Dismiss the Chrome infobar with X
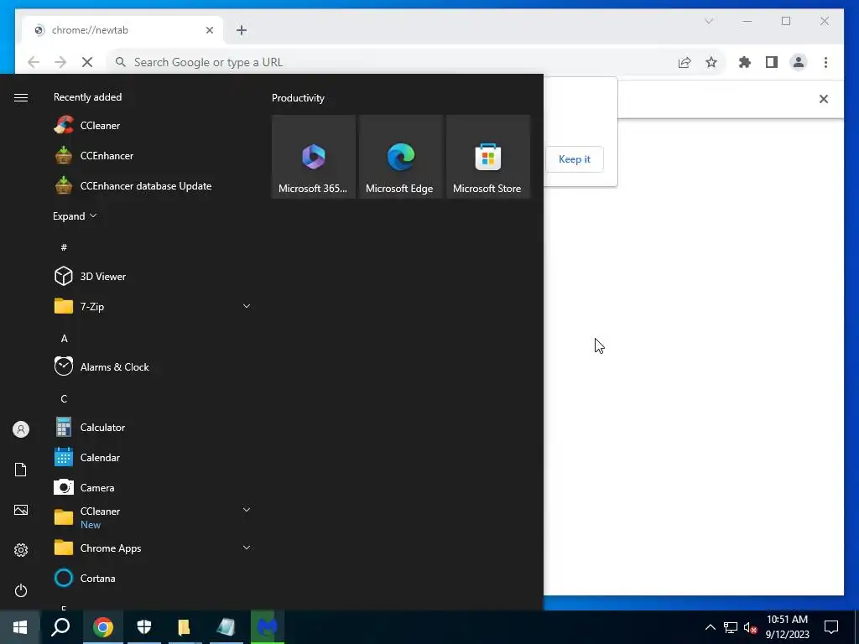The height and width of the screenshot is (644, 859). coord(824,99)
